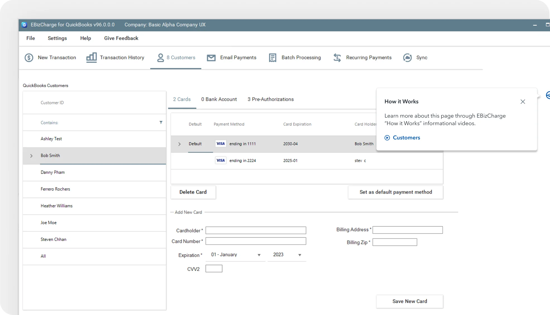Click the Save New Card button
550x315 pixels.
point(410,301)
